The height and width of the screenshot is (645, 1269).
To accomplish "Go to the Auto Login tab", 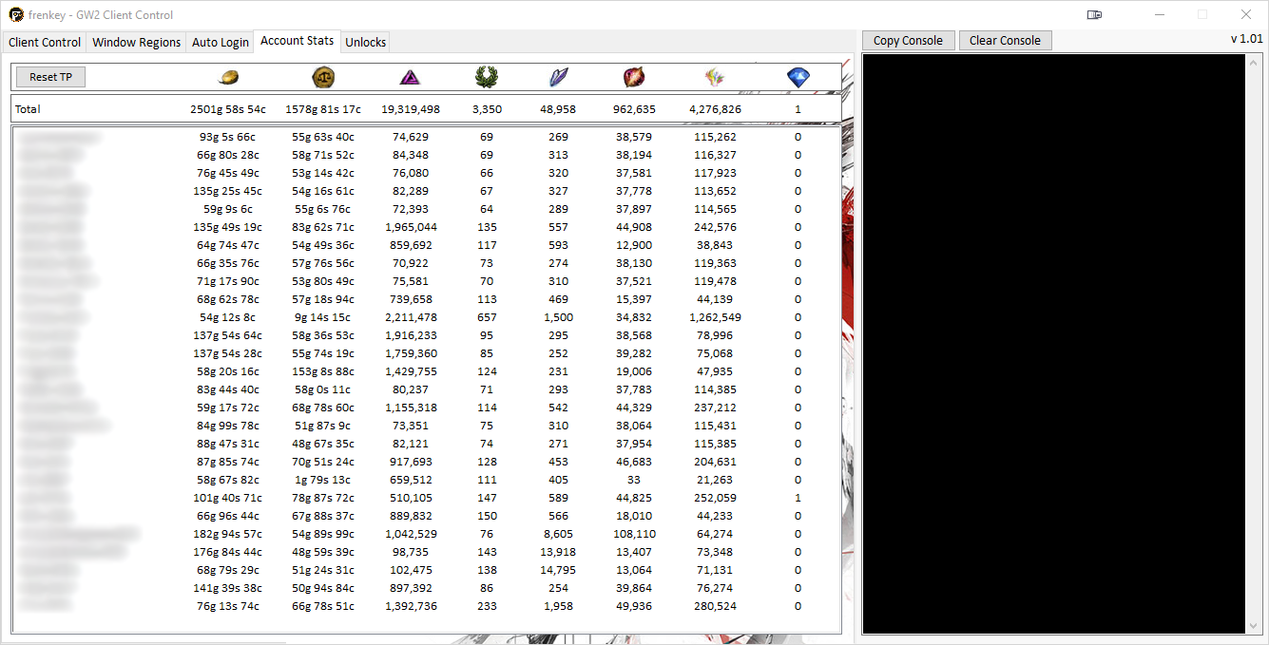I will tap(221, 43).
